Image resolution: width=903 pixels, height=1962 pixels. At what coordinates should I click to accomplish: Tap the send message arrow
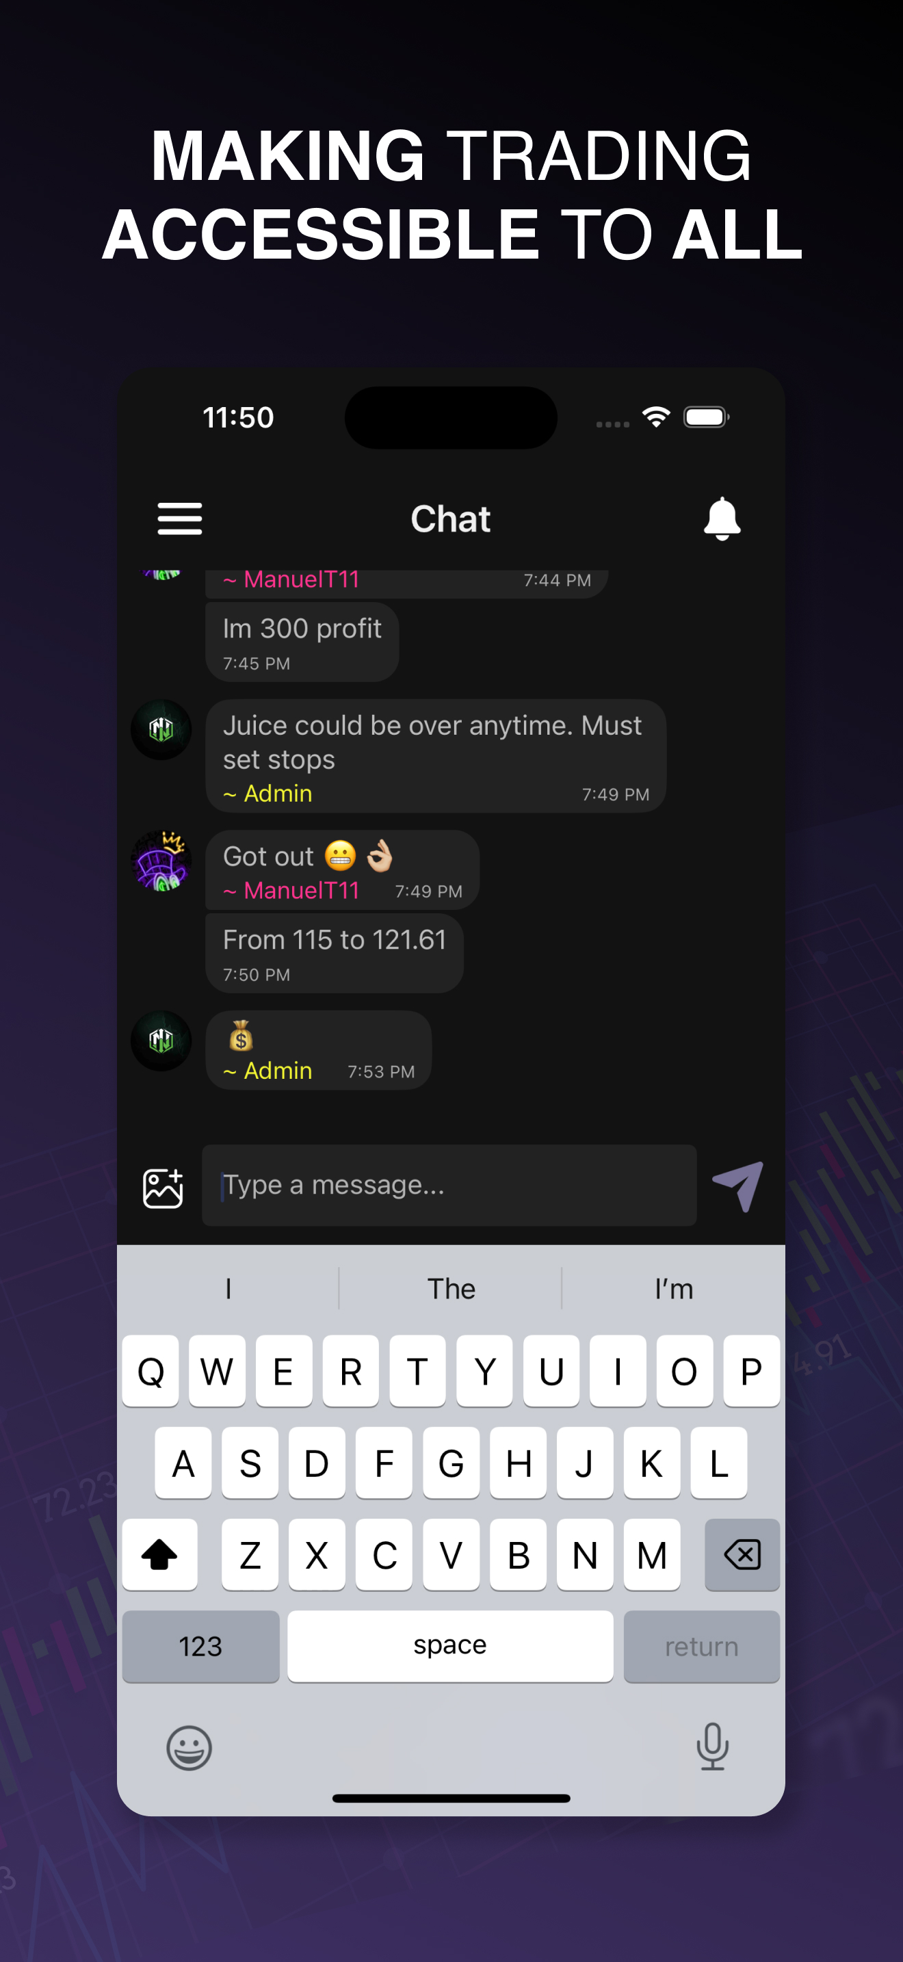point(737,1186)
